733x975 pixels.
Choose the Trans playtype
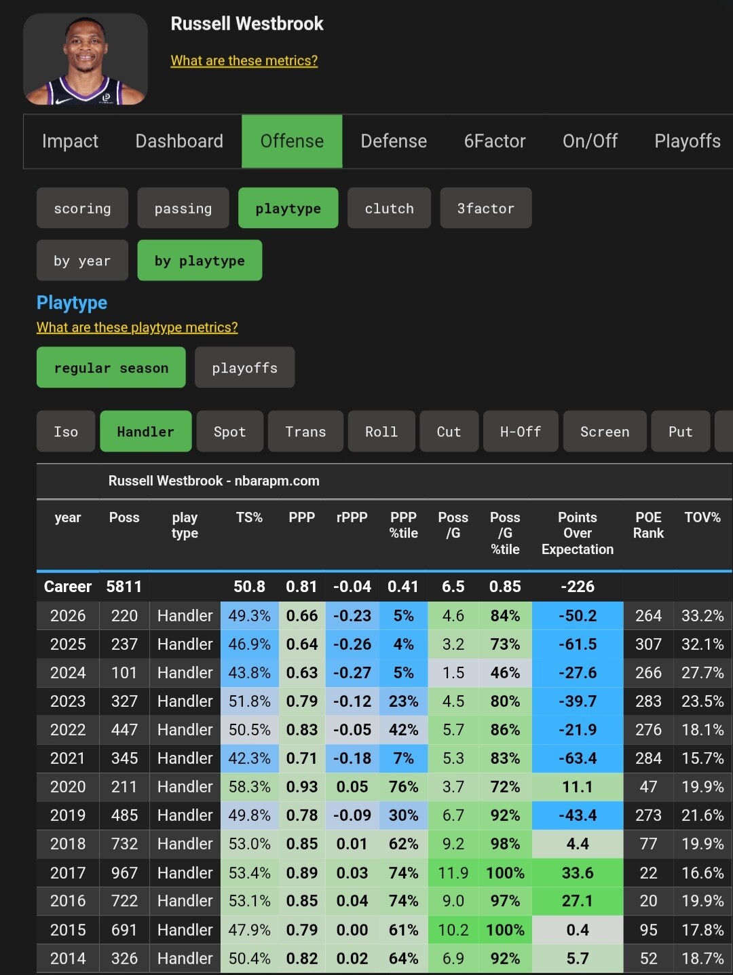[305, 431]
